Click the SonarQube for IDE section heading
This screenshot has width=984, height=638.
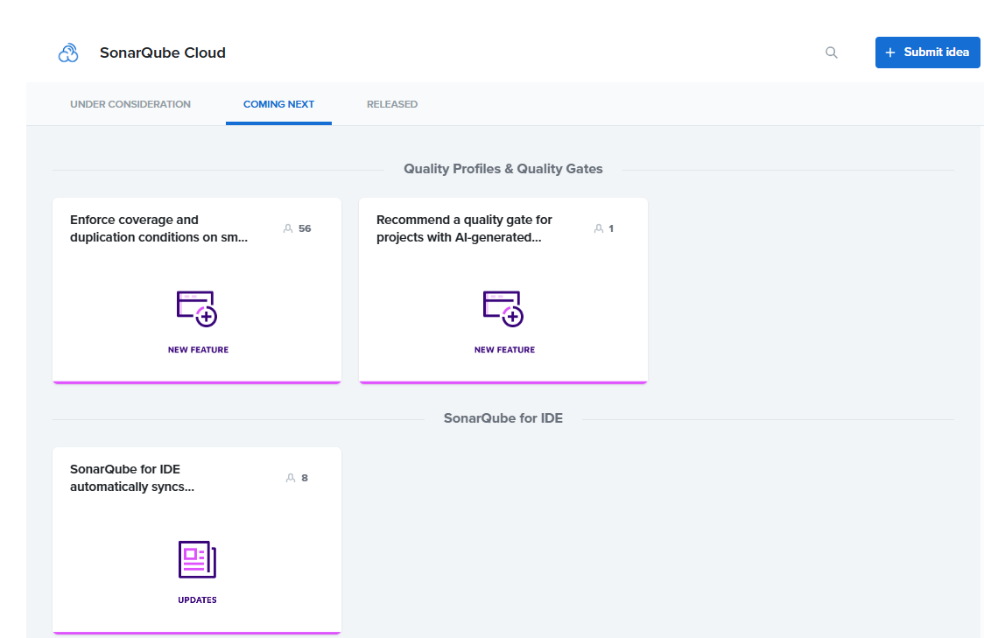click(503, 418)
